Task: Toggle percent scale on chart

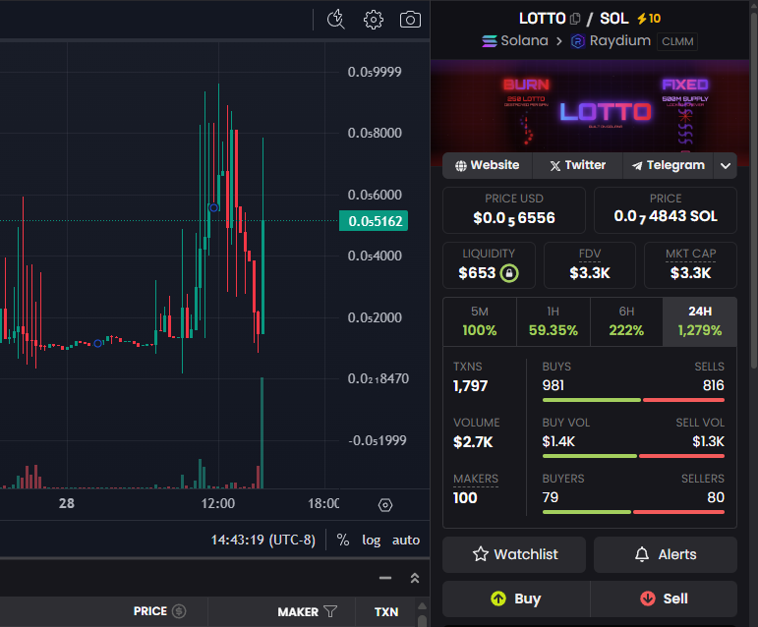Action: tap(343, 540)
